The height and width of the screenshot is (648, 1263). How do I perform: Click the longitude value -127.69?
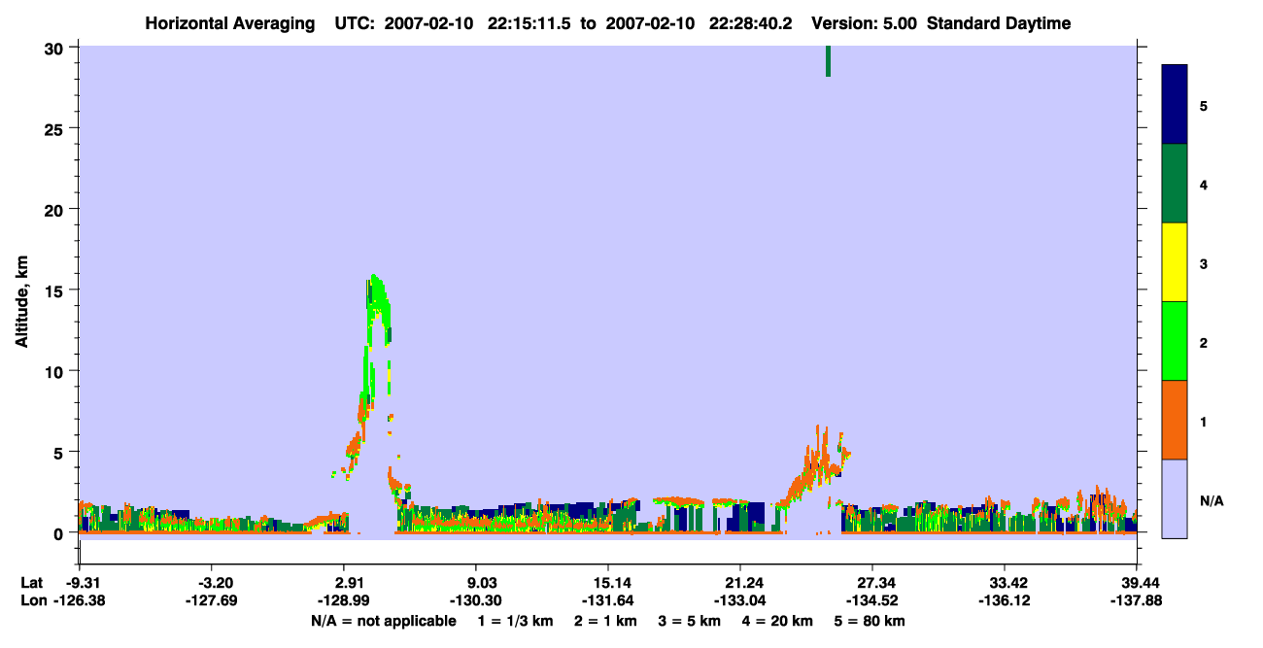point(211,601)
